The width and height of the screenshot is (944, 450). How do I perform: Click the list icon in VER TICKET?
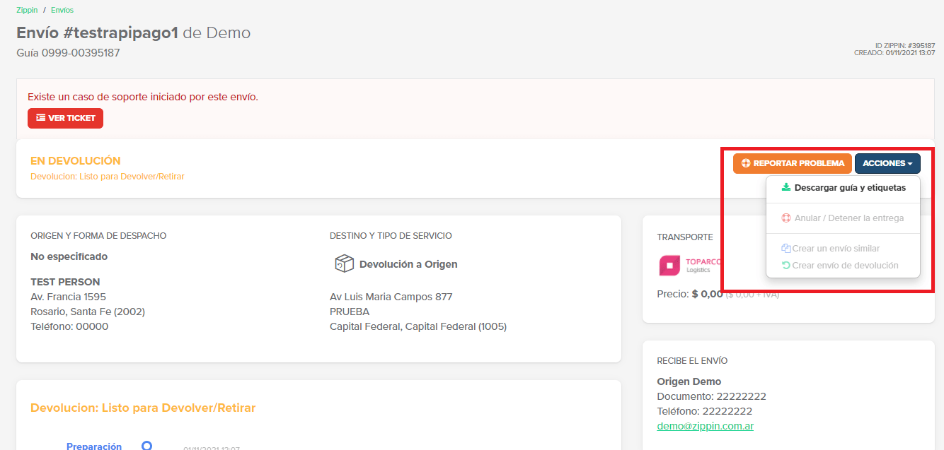41,118
